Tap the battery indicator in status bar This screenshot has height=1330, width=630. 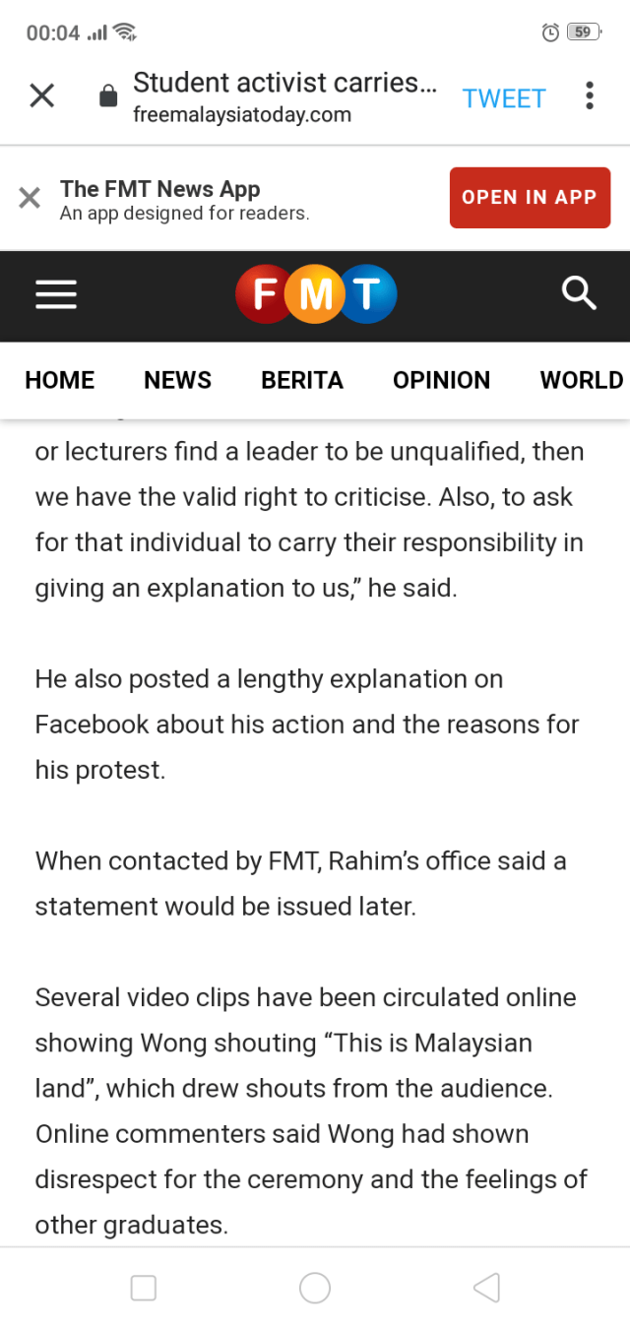[583, 32]
